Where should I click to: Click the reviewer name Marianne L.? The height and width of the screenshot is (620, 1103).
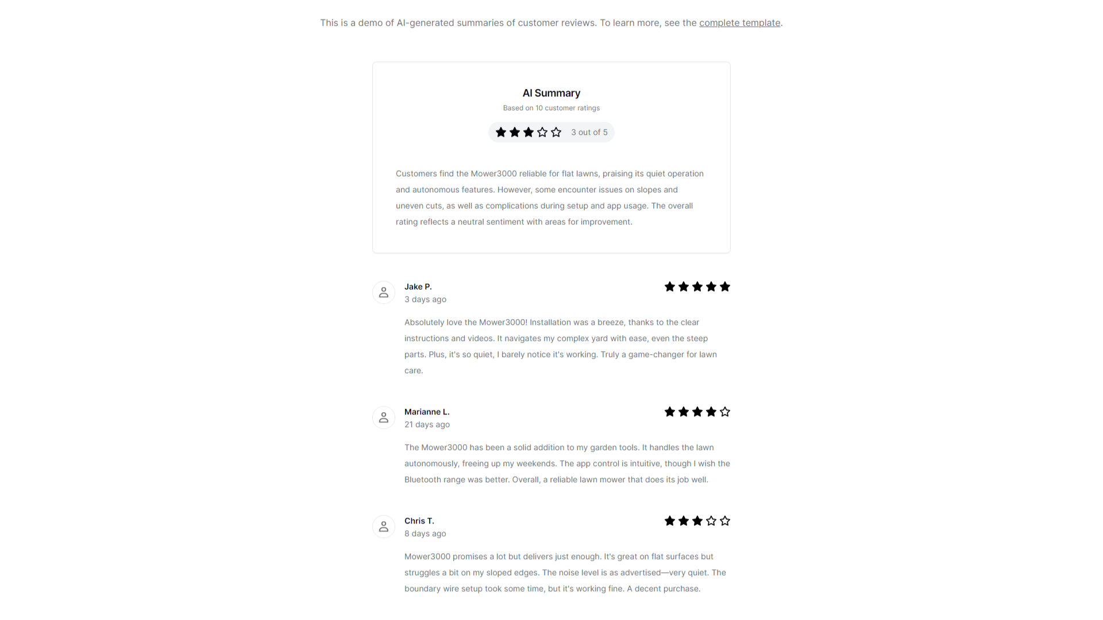426,412
